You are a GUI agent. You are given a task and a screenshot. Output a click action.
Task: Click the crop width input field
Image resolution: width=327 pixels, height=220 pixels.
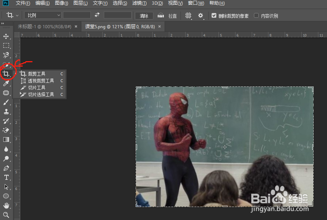77,15
